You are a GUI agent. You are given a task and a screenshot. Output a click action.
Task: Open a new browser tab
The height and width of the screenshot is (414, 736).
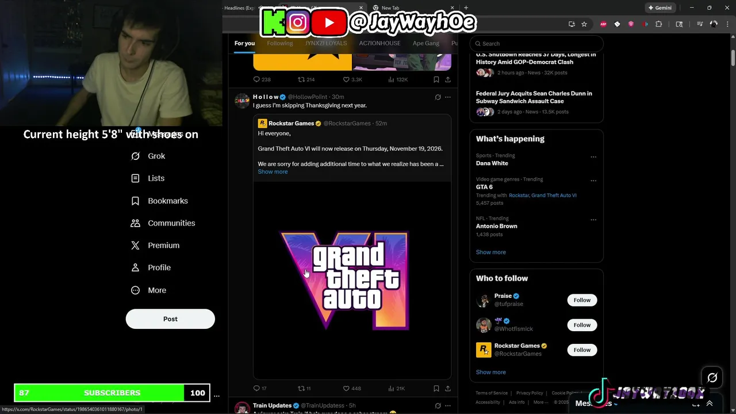(x=466, y=8)
